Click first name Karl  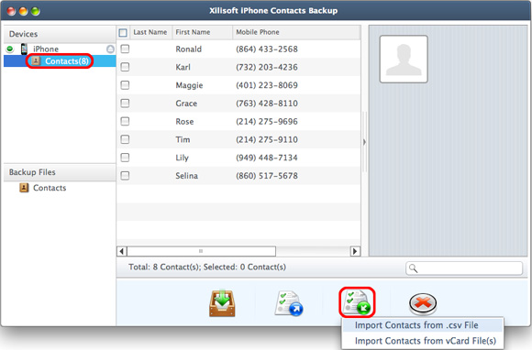coord(183,67)
